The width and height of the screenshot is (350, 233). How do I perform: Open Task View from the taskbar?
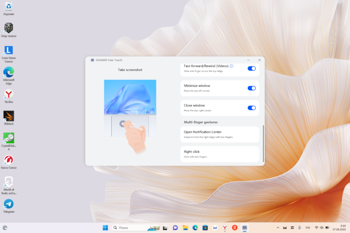pos(165,228)
